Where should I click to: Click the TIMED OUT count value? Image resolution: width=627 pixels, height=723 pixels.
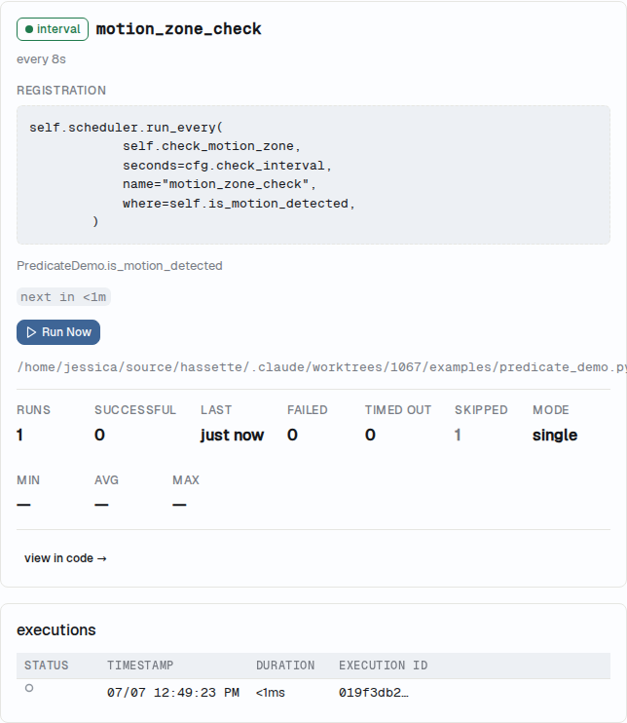tap(370, 435)
